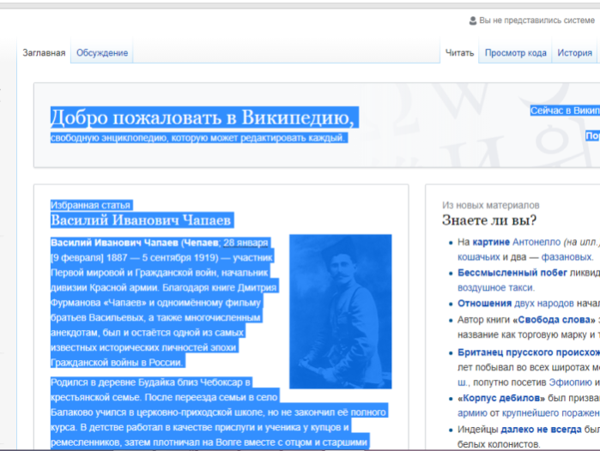The height and width of the screenshot is (451, 600).
Task: Open the История tab
Action: coord(575,53)
